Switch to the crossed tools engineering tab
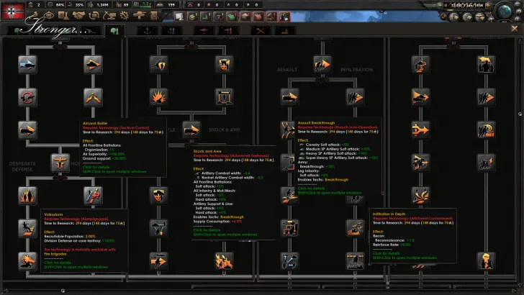 pos(261,31)
